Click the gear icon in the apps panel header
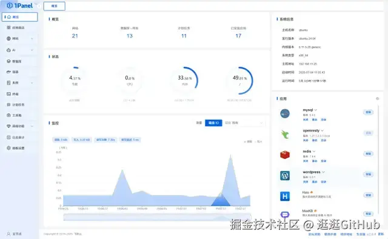 pyautogui.click(x=377, y=98)
